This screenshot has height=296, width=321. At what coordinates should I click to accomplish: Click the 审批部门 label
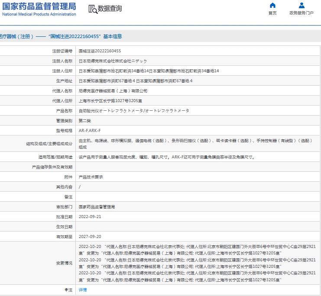(x=64, y=207)
